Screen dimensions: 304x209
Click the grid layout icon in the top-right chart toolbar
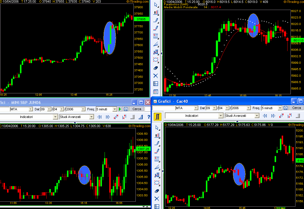[156, 84]
